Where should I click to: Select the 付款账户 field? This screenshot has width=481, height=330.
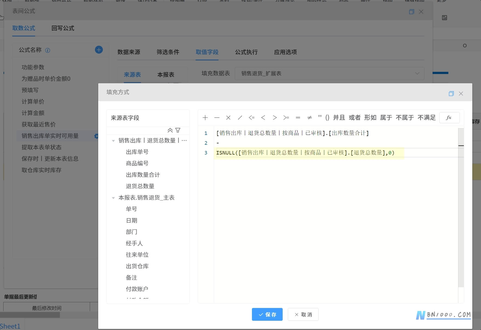click(x=137, y=289)
